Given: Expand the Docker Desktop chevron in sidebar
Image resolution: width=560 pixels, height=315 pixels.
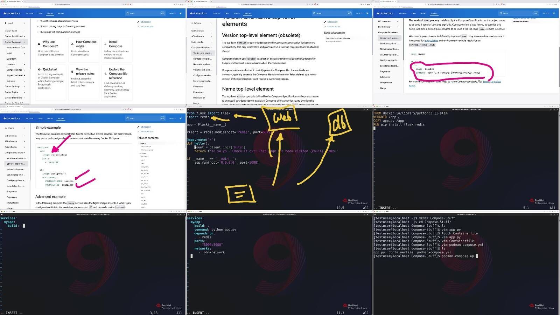Looking at the screenshot, I should (x=24, y=87).
